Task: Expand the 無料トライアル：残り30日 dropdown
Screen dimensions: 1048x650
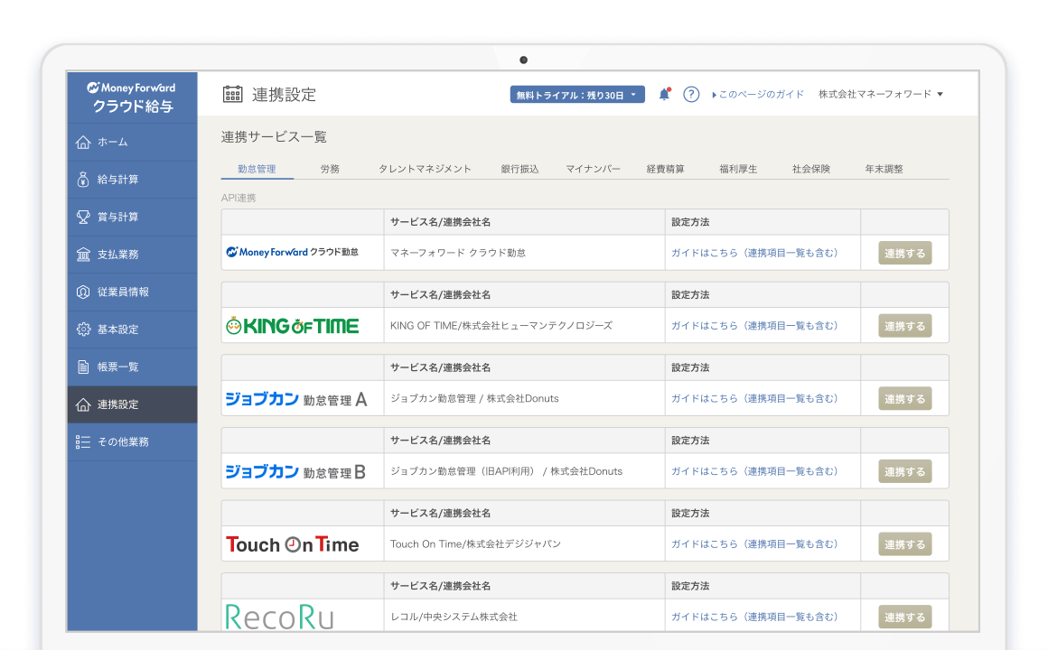Action: tap(577, 95)
